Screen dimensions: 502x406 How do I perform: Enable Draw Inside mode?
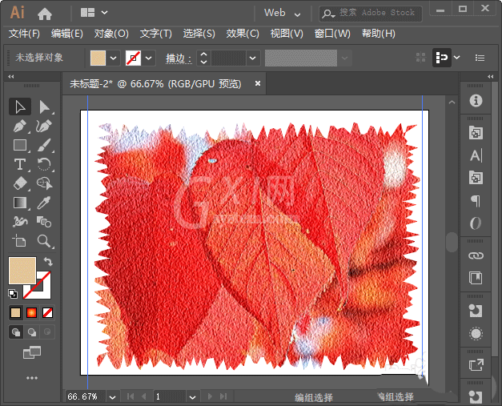coord(47,332)
